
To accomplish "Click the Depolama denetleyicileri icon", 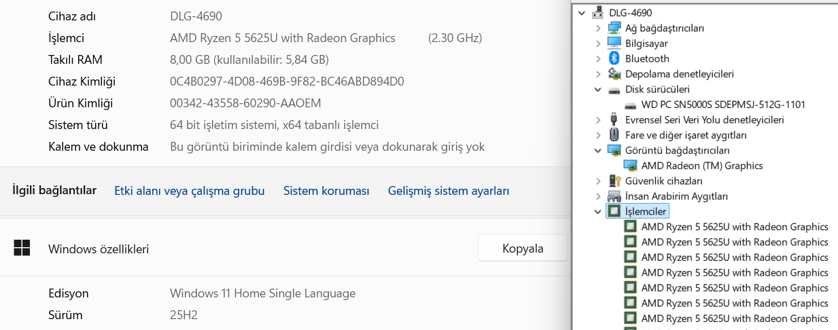I will tap(614, 74).
